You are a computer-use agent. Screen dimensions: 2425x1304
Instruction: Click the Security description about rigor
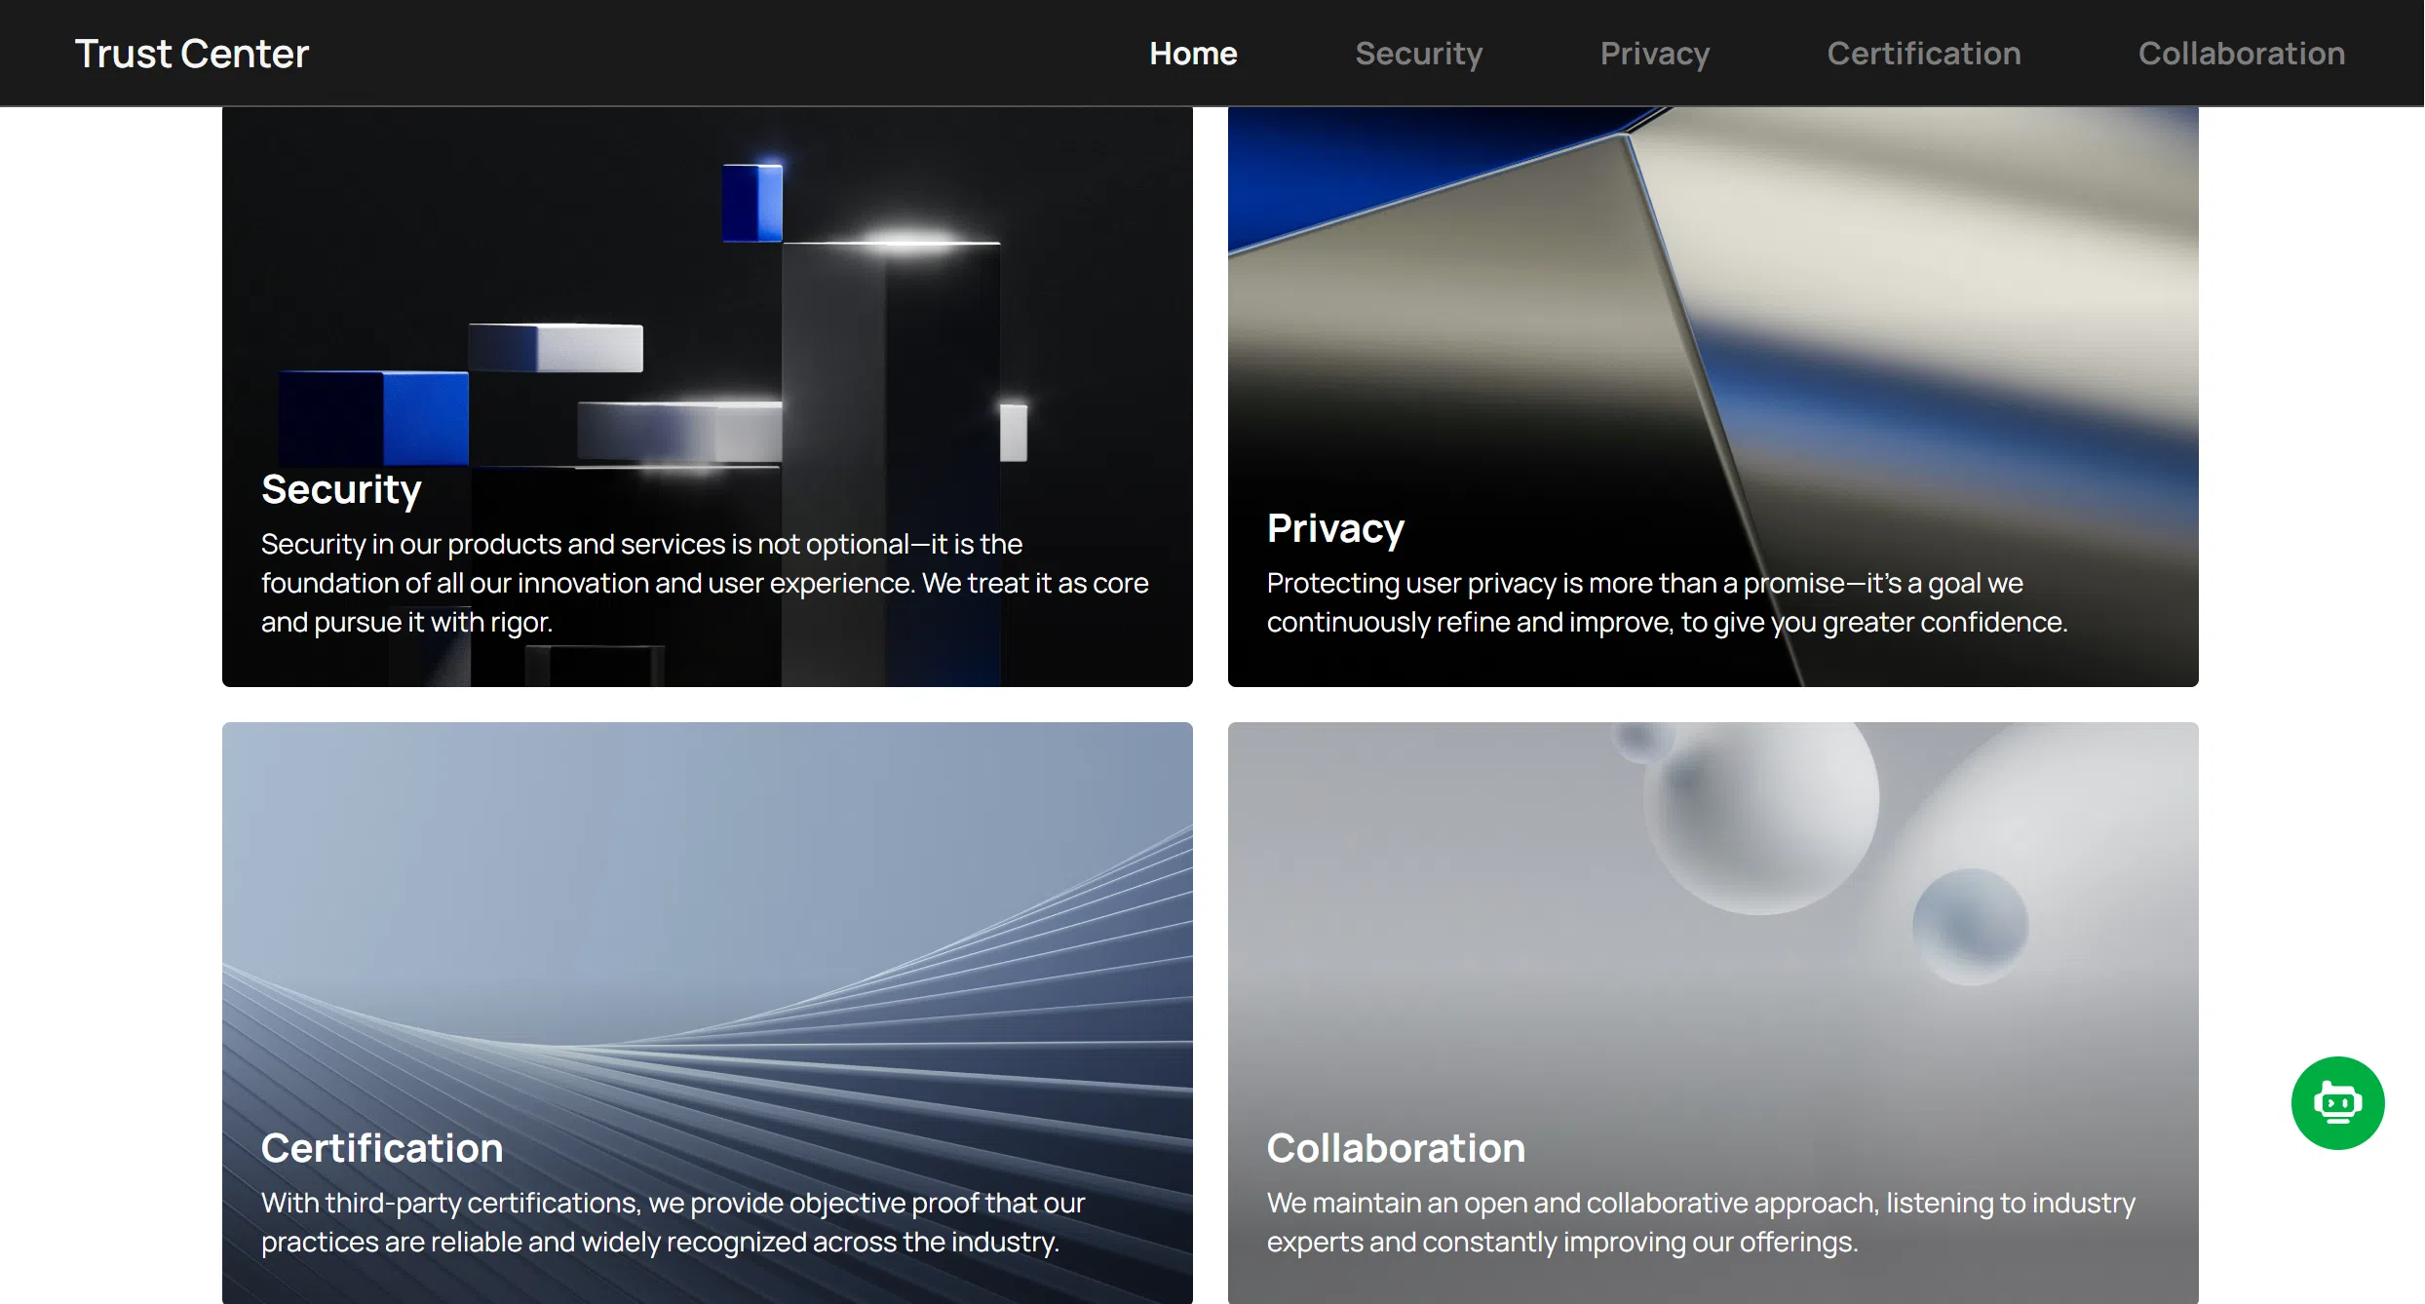[705, 583]
